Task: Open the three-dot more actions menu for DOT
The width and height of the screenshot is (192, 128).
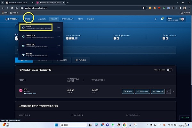Action: (168, 92)
